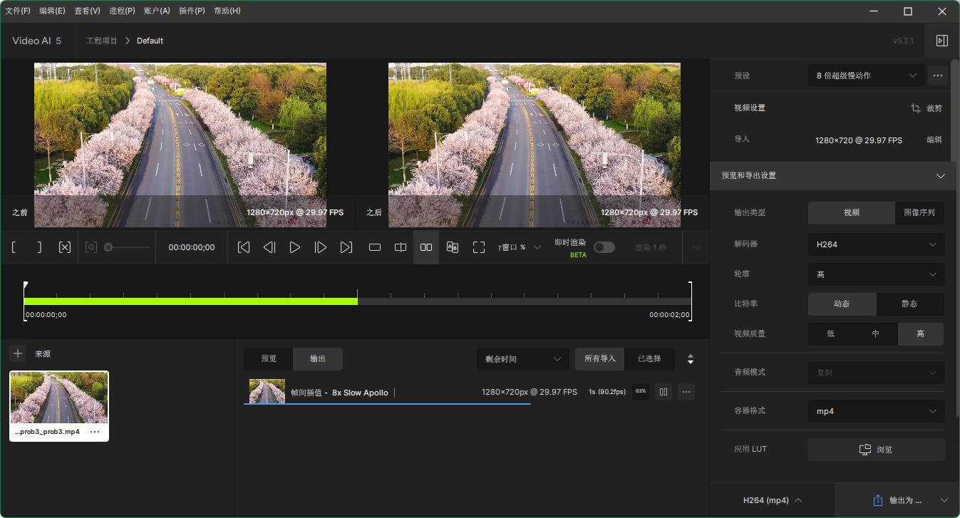Choose dynamic bitrate
Screen dimensions: 960x518
click(842, 304)
